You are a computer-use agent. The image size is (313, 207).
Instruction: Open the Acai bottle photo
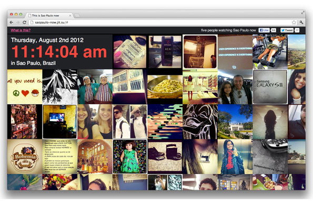coord(165,52)
